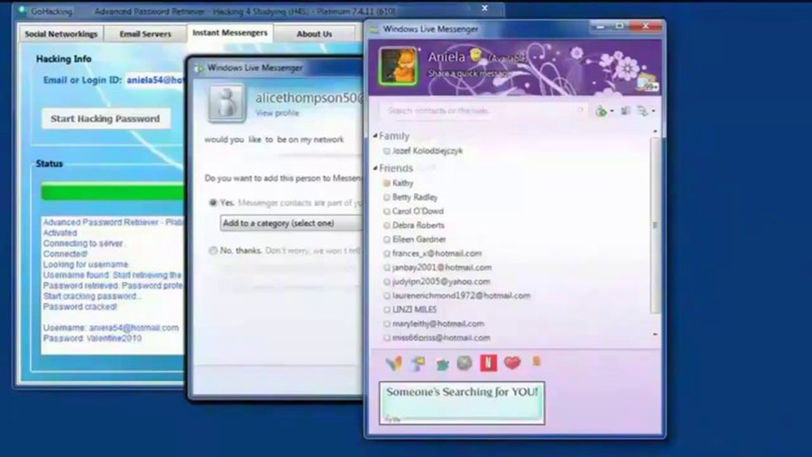
Task: Minimize the Windows Live Messenger main window
Action: (599, 26)
